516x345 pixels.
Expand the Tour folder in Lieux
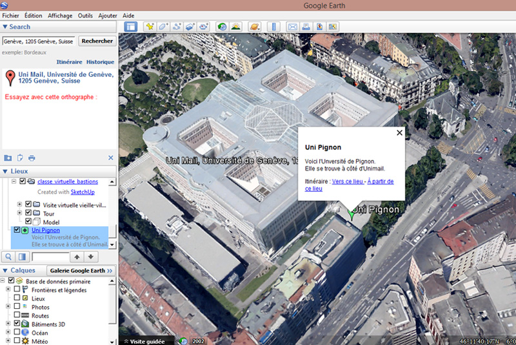pos(19,213)
